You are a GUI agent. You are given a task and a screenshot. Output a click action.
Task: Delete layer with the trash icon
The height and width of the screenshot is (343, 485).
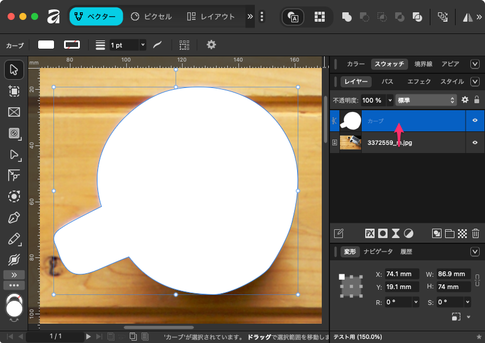tap(476, 233)
